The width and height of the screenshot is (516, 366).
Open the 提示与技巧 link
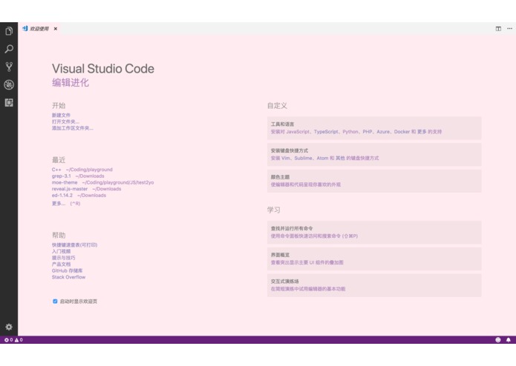(x=63, y=258)
